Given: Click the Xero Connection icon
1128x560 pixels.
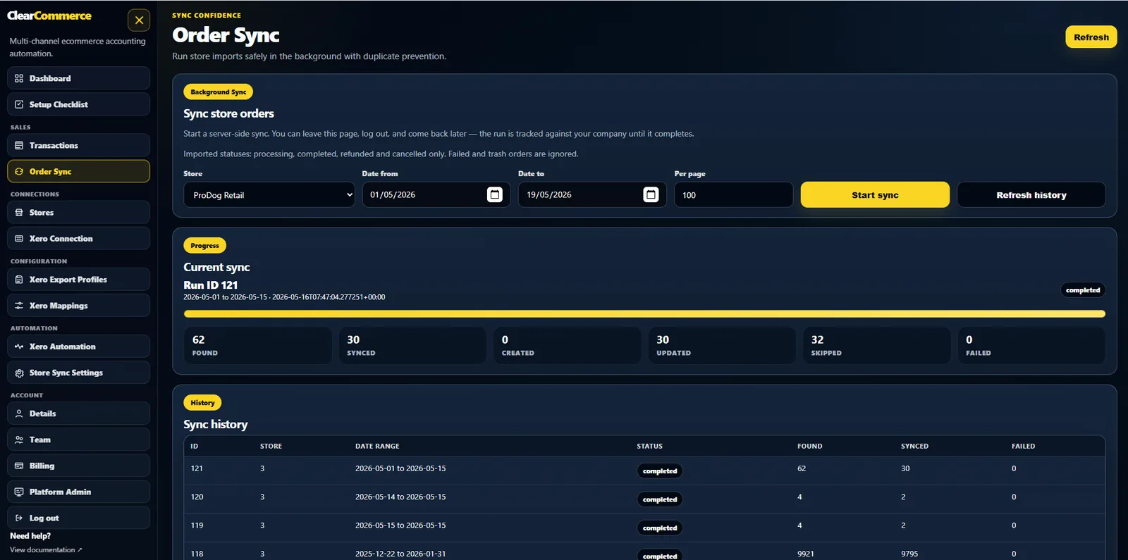Looking at the screenshot, I should tap(19, 239).
